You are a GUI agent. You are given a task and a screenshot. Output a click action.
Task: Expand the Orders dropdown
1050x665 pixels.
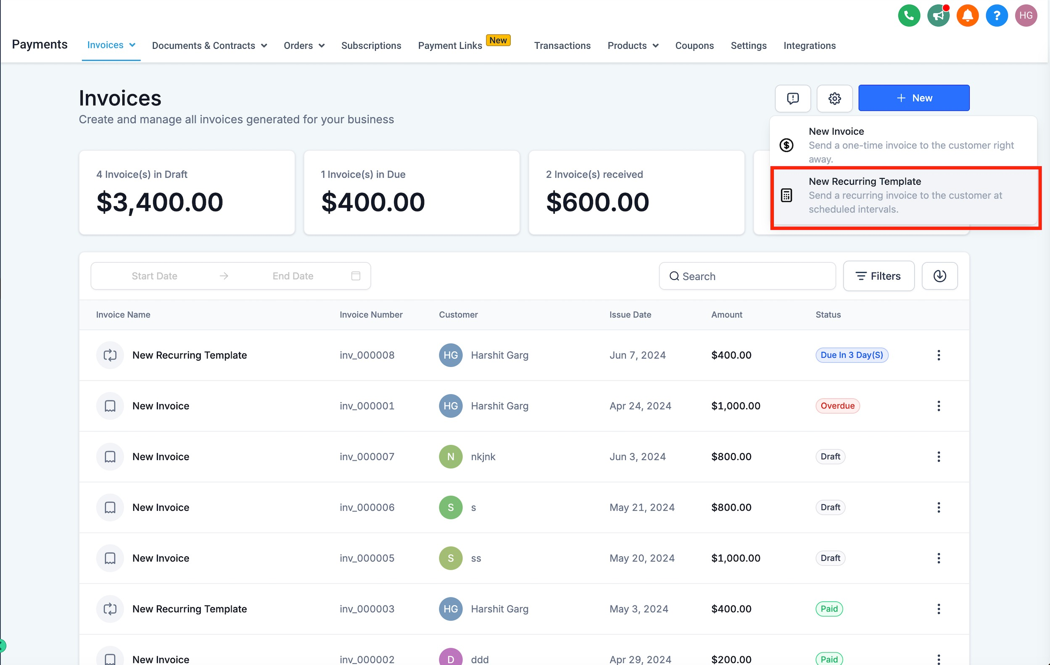coord(304,45)
